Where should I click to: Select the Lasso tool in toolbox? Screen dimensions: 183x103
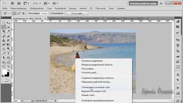(4, 27)
